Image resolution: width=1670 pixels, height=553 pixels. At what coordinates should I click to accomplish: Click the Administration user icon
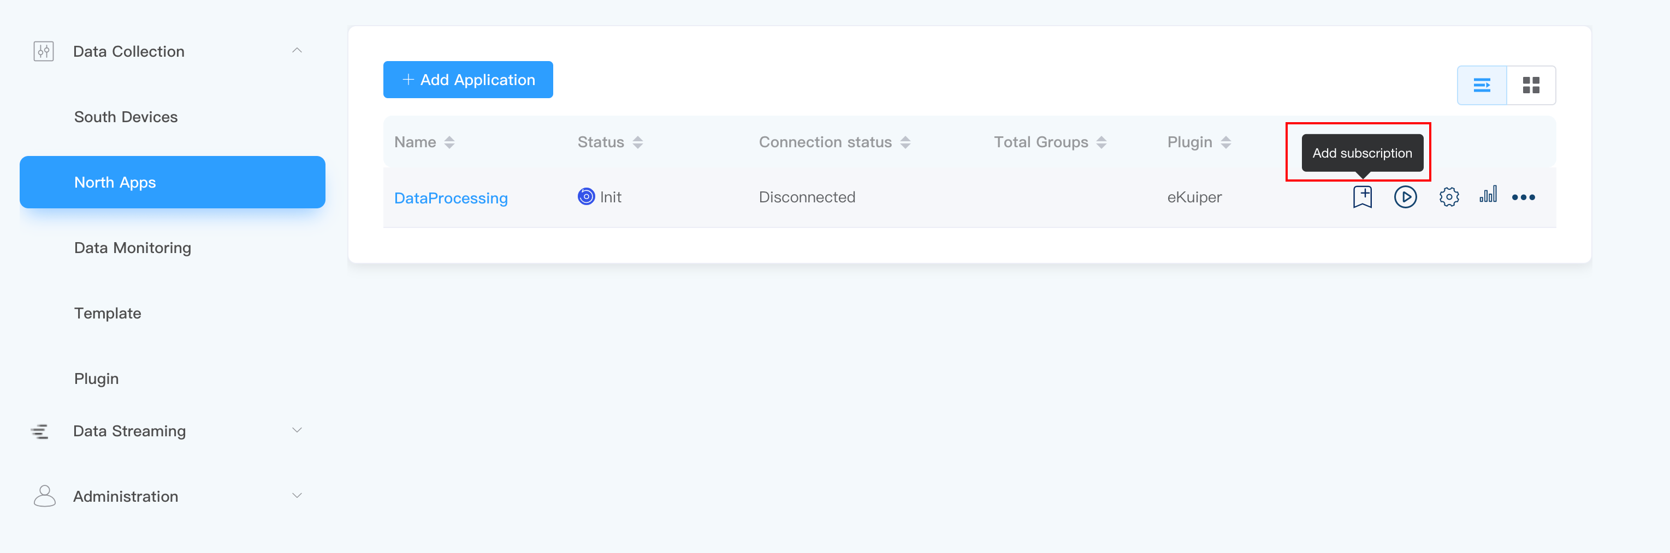pos(44,496)
